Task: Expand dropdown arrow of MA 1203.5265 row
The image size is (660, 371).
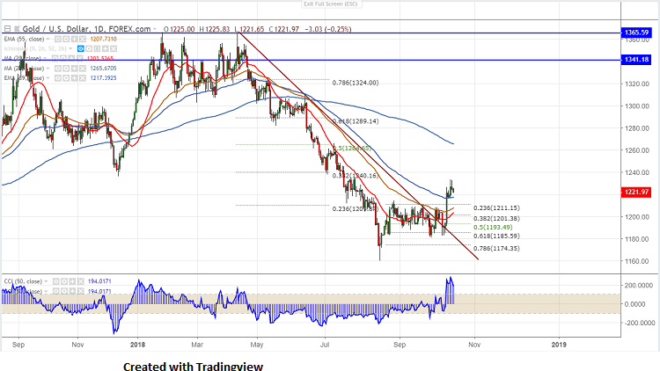Action: [x=45, y=59]
